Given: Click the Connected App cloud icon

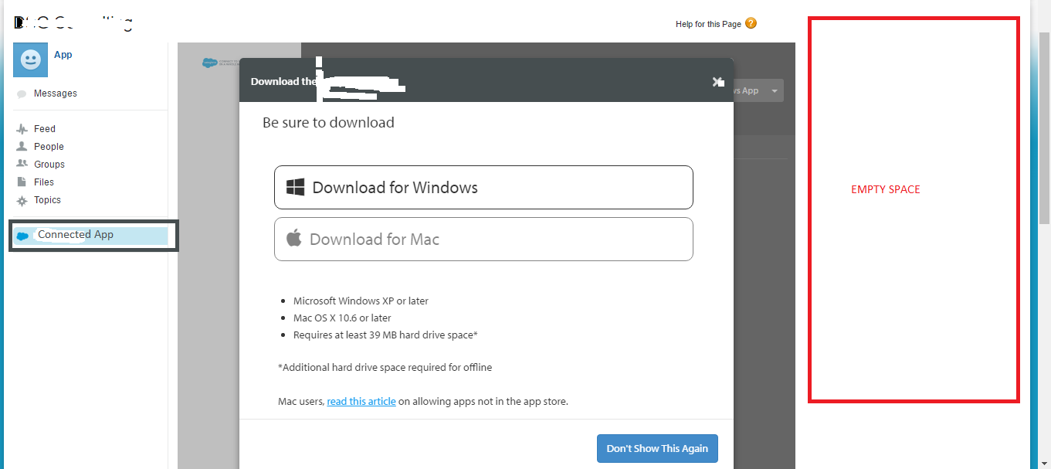Looking at the screenshot, I should tap(23, 236).
